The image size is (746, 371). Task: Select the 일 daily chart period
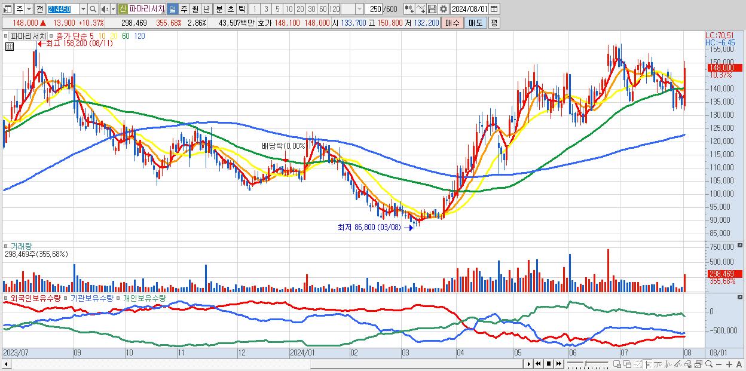tap(172, 10)
